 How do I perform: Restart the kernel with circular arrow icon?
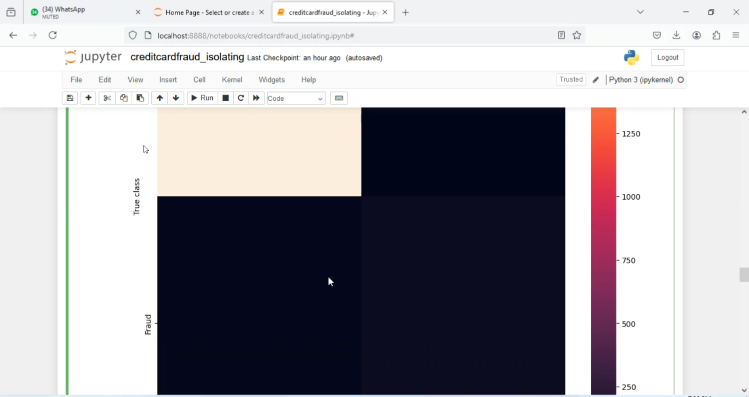point(241,98)
